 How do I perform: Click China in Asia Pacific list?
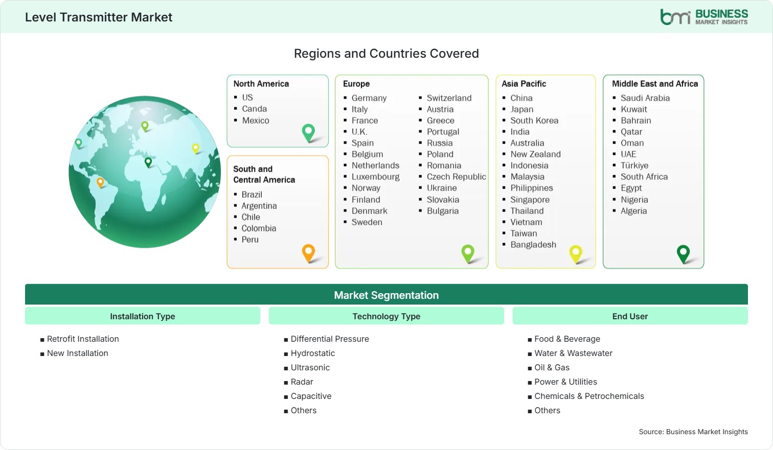click(x=521, y=98)
